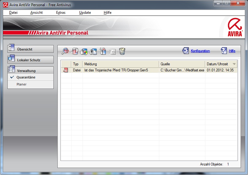The height and width of the screenshot is (175, 248).
Task: Maximize the Avira window
Action: click(227, 3)
